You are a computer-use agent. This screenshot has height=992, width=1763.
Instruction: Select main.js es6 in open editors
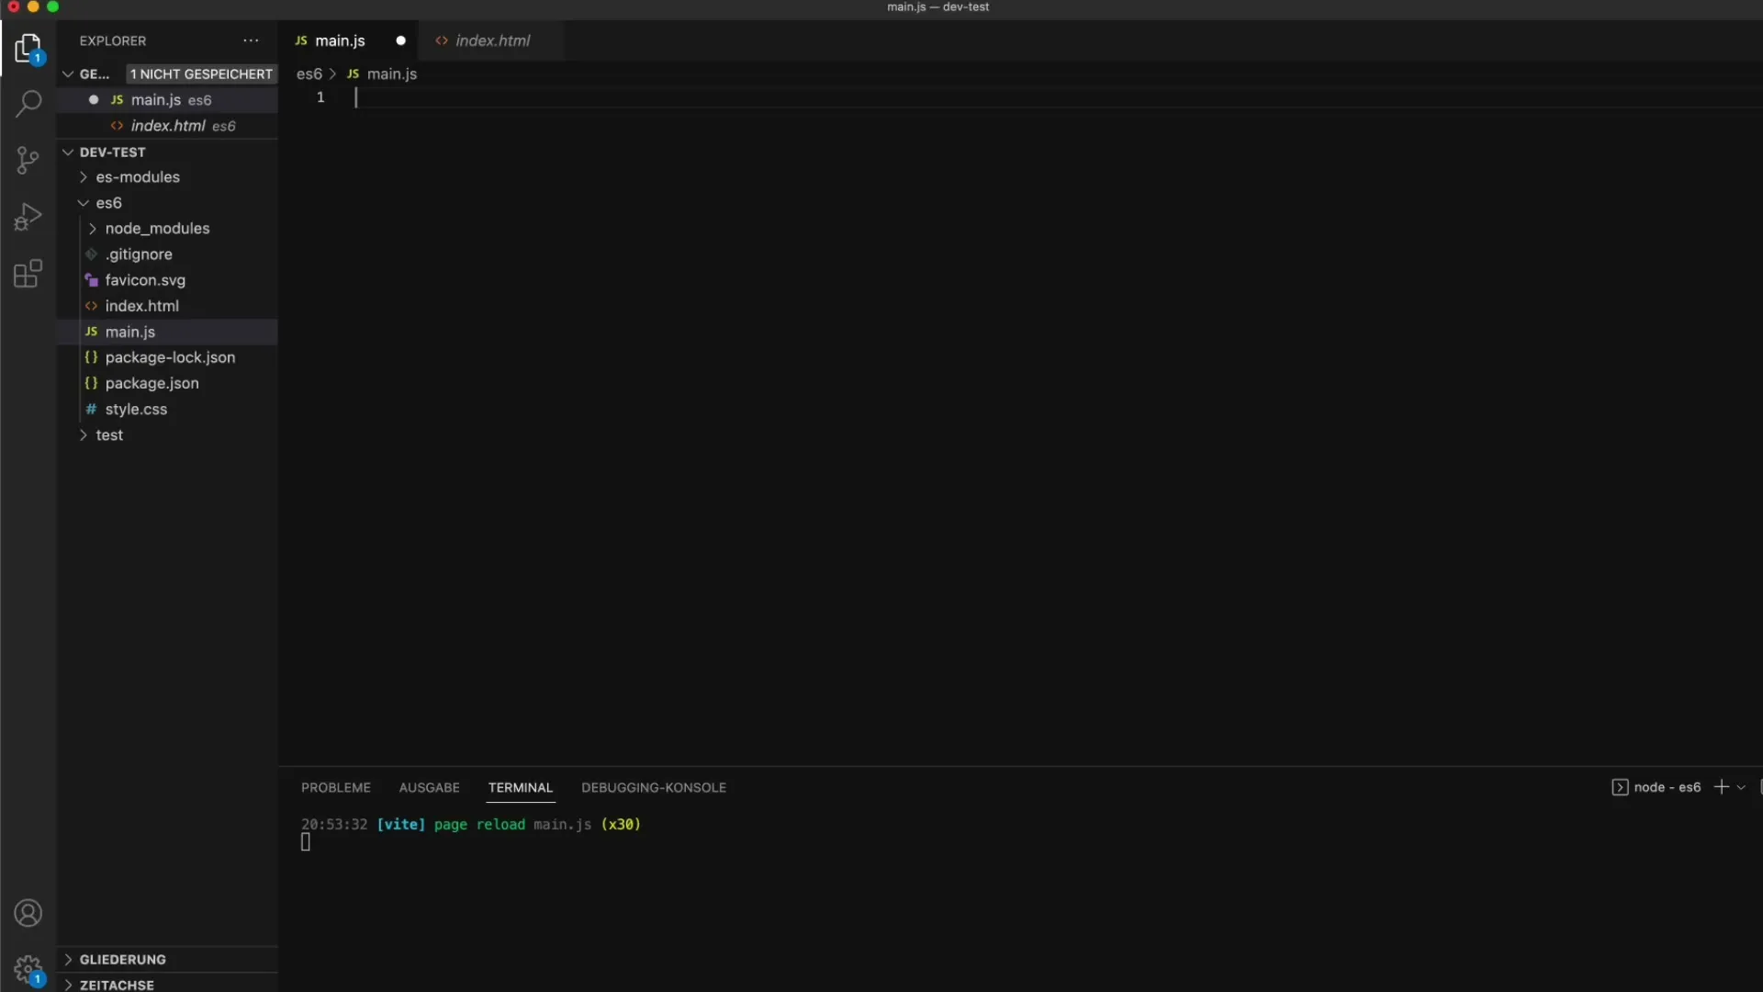point(167,100)
